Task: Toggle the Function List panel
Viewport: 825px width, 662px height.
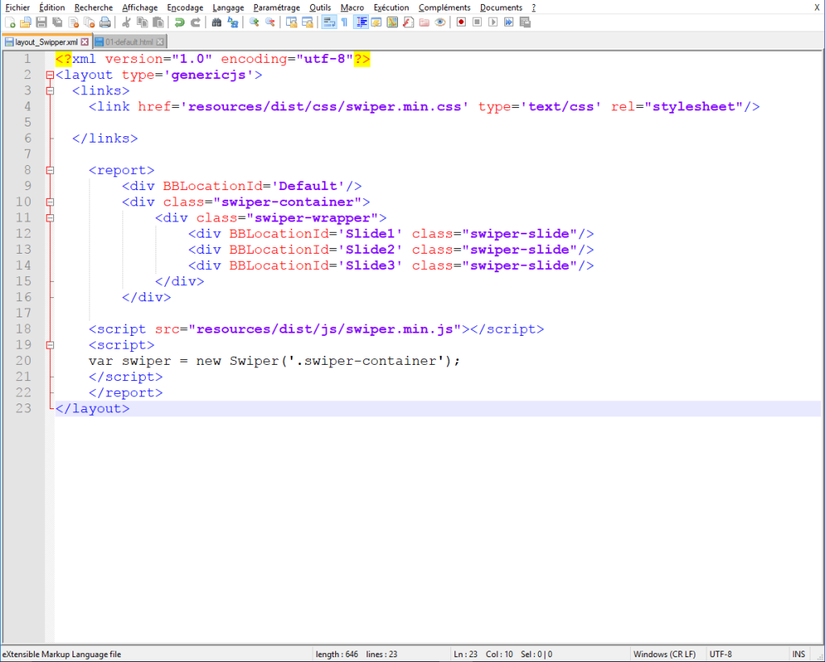Action: (408, 22)
